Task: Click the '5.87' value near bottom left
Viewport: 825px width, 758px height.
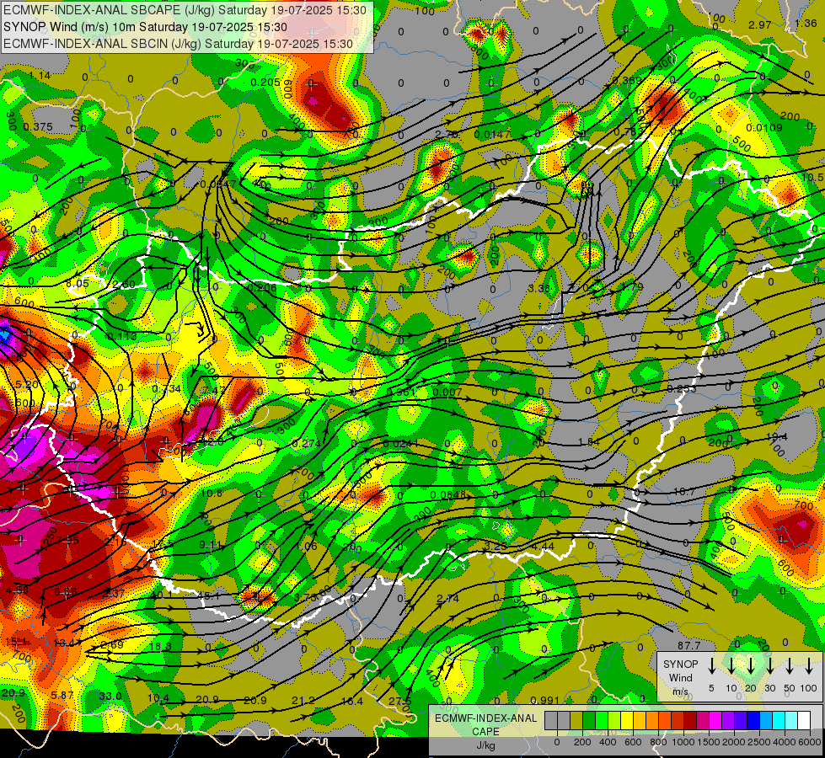Action: pos(62,695)
